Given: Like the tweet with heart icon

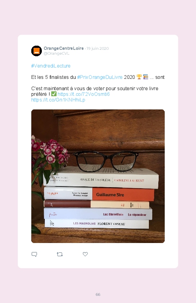Looking at the screenshot, I should [x=85, y=254].
